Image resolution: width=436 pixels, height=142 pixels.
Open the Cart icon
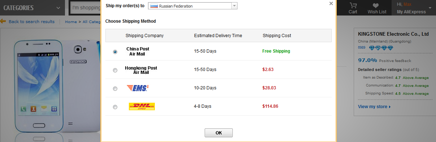tap(353, 5)
